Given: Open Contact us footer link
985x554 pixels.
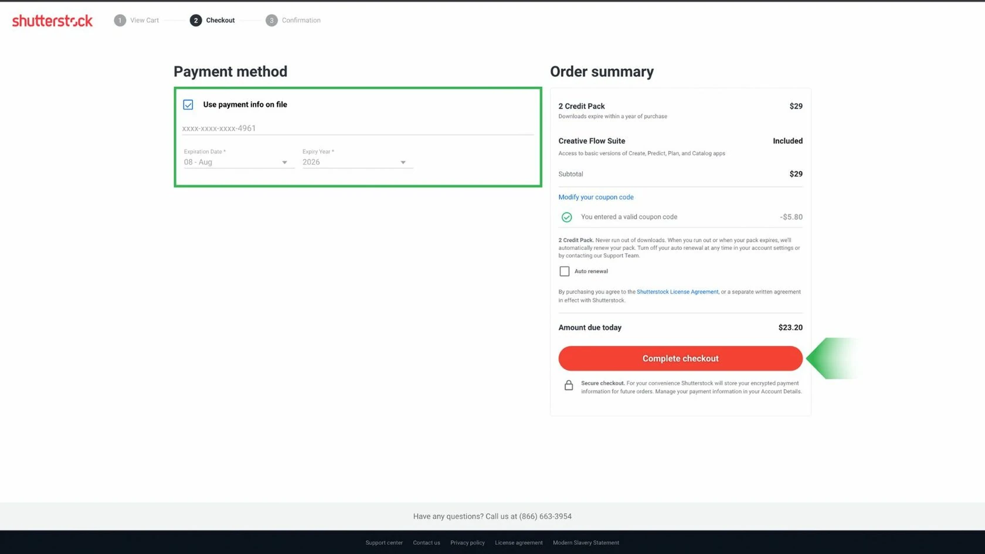Looking at the screenshot, I should [426, 543].
